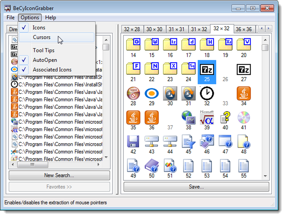Viewport: 285px width, 217px height.
Task: Select text document icon numbered 55
Action: (x=244, y=166)
